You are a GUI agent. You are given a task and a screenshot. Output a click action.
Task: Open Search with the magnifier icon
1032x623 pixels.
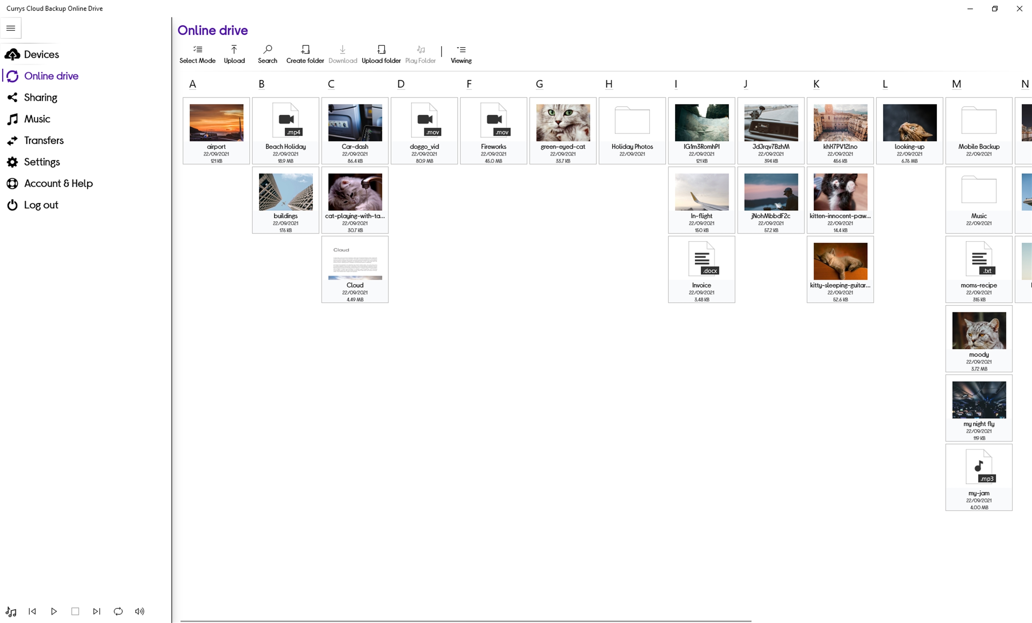268,50
